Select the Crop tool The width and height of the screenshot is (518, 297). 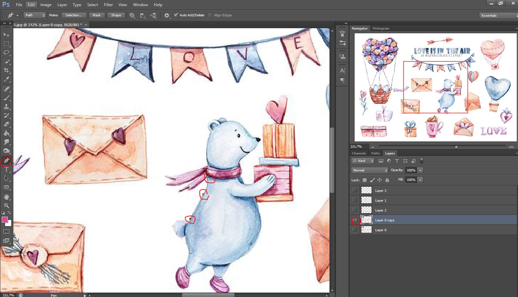[6, 70]
